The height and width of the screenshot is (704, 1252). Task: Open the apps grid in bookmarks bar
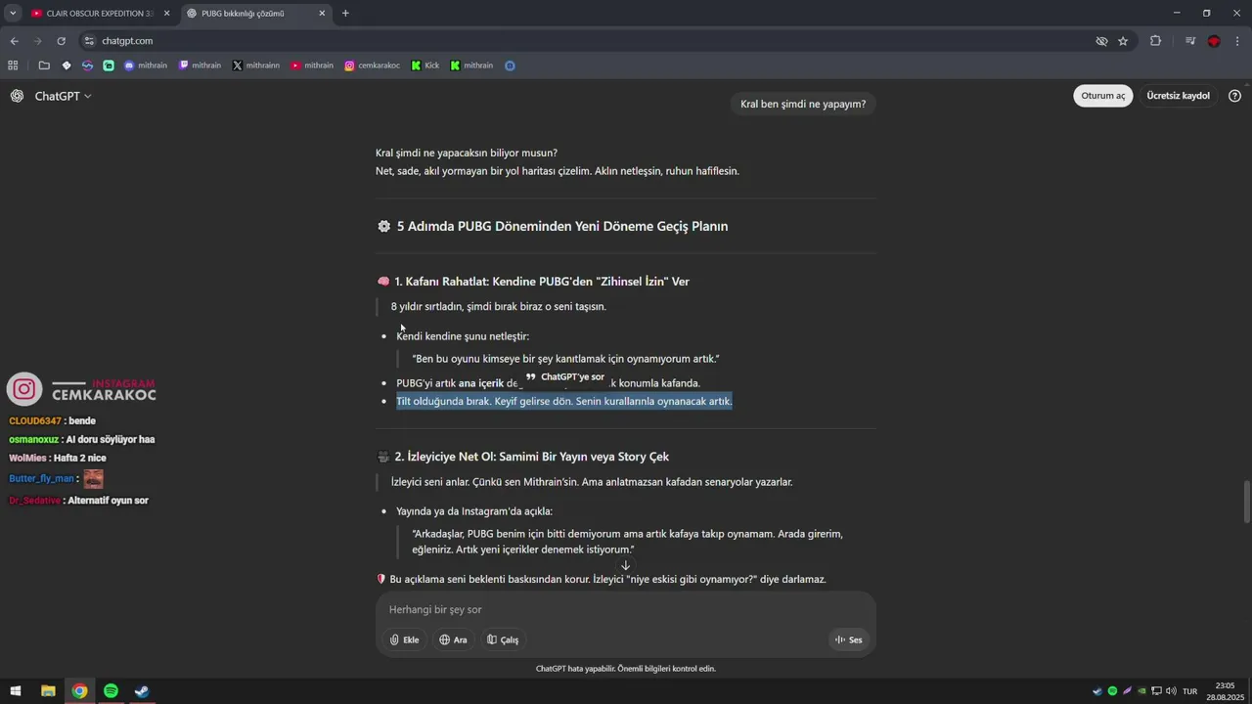13,66
